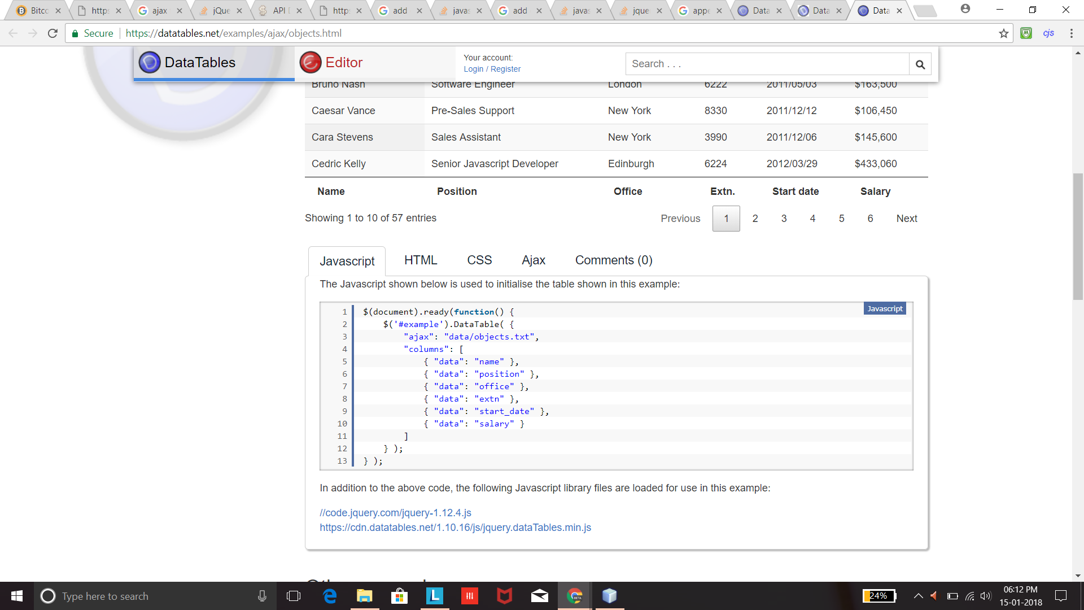The image size is (1084, 610).
Task: Launch Microsoft Edge from taskbar
Action: tap(330, 596)
